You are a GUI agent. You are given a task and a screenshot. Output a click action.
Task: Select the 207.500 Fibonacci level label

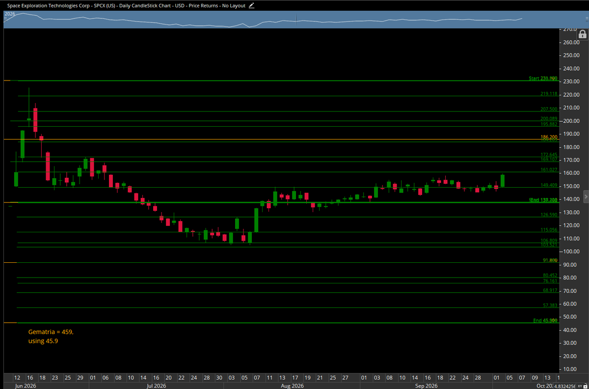point(548,109)
